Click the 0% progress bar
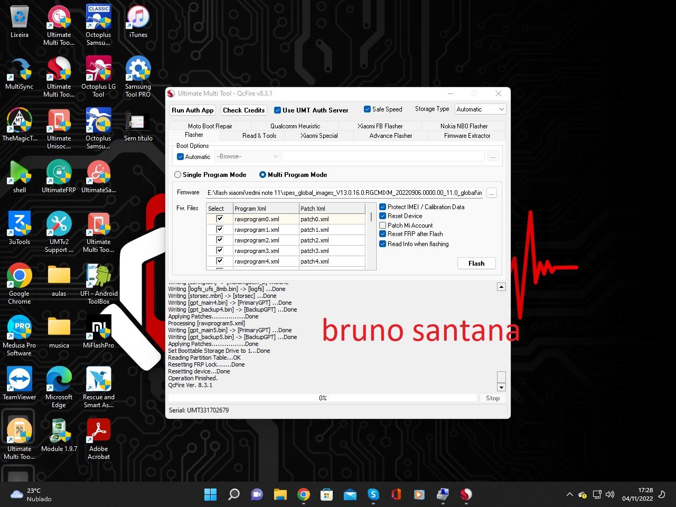676x507 pixels. point(323,398)
